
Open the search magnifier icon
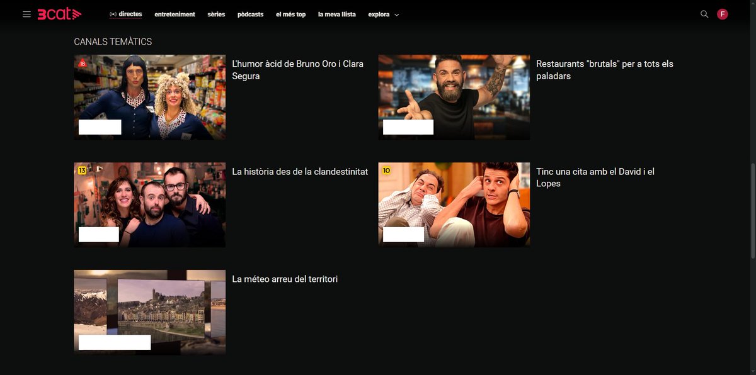(704, 14)
